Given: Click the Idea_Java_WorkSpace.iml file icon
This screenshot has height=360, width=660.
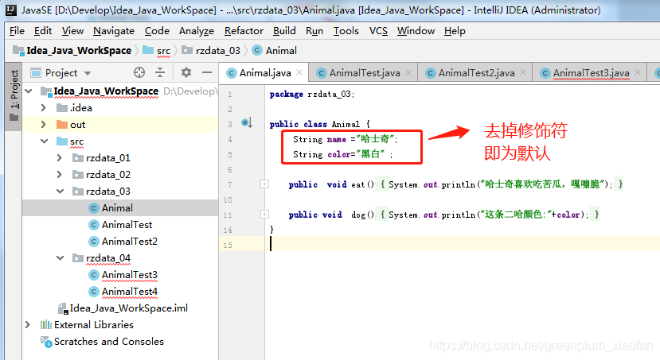Looking at the screenshot, I should coord(63,309).
